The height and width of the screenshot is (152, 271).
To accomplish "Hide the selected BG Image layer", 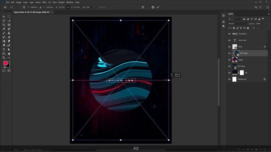I will click(230, 54).
